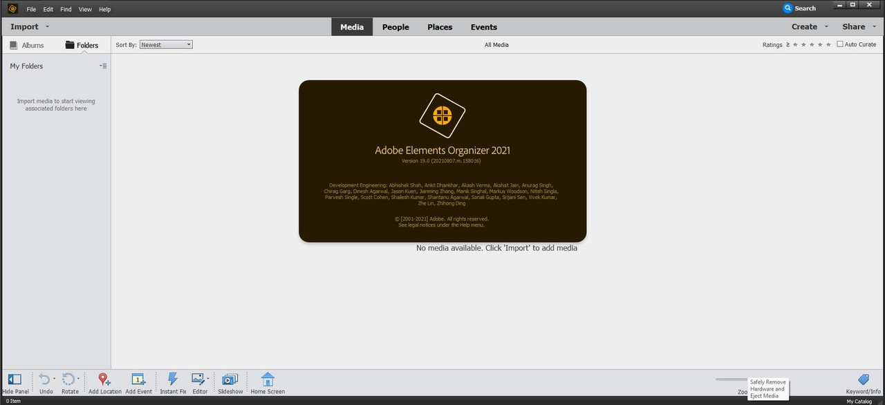
Task: Expand the Import dropdown arrow
Action: click(47, 27)
